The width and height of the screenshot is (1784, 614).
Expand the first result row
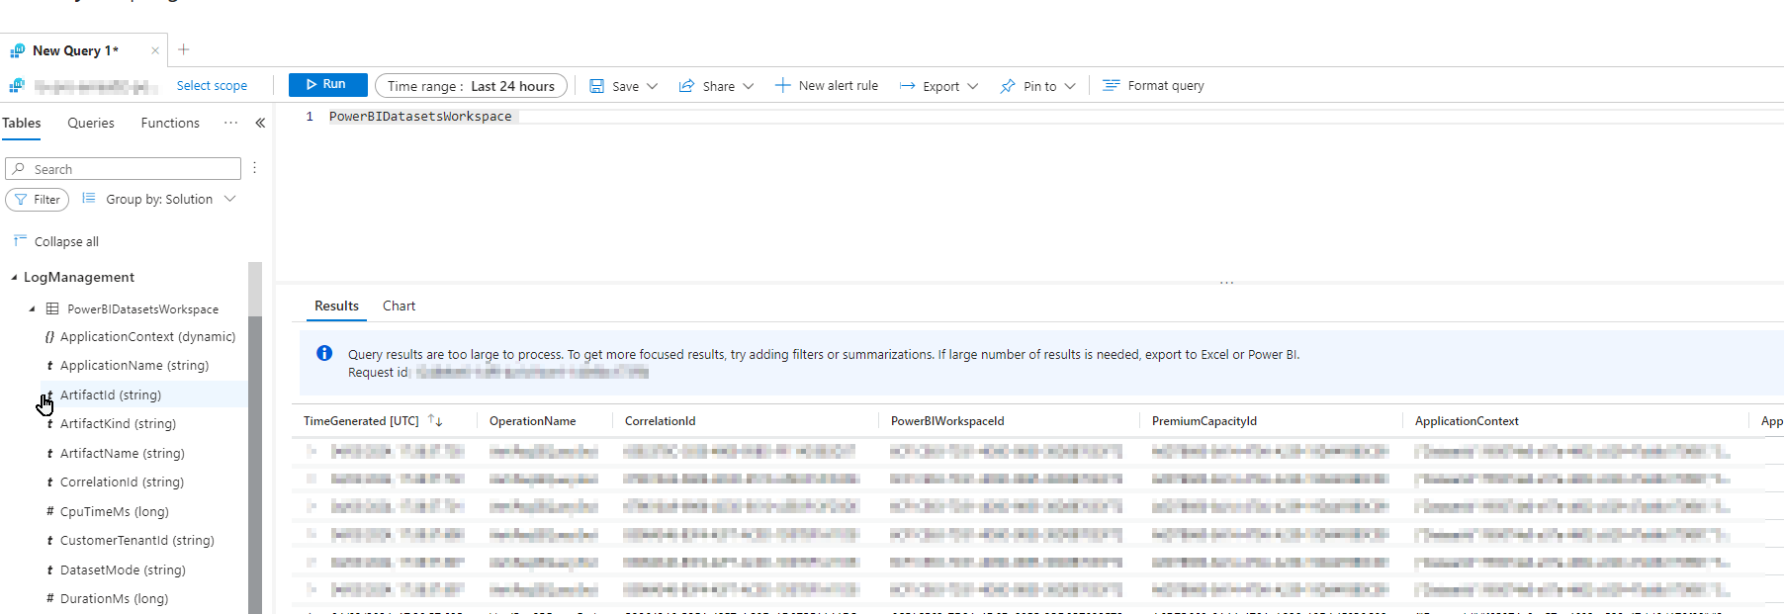[312, 451]
